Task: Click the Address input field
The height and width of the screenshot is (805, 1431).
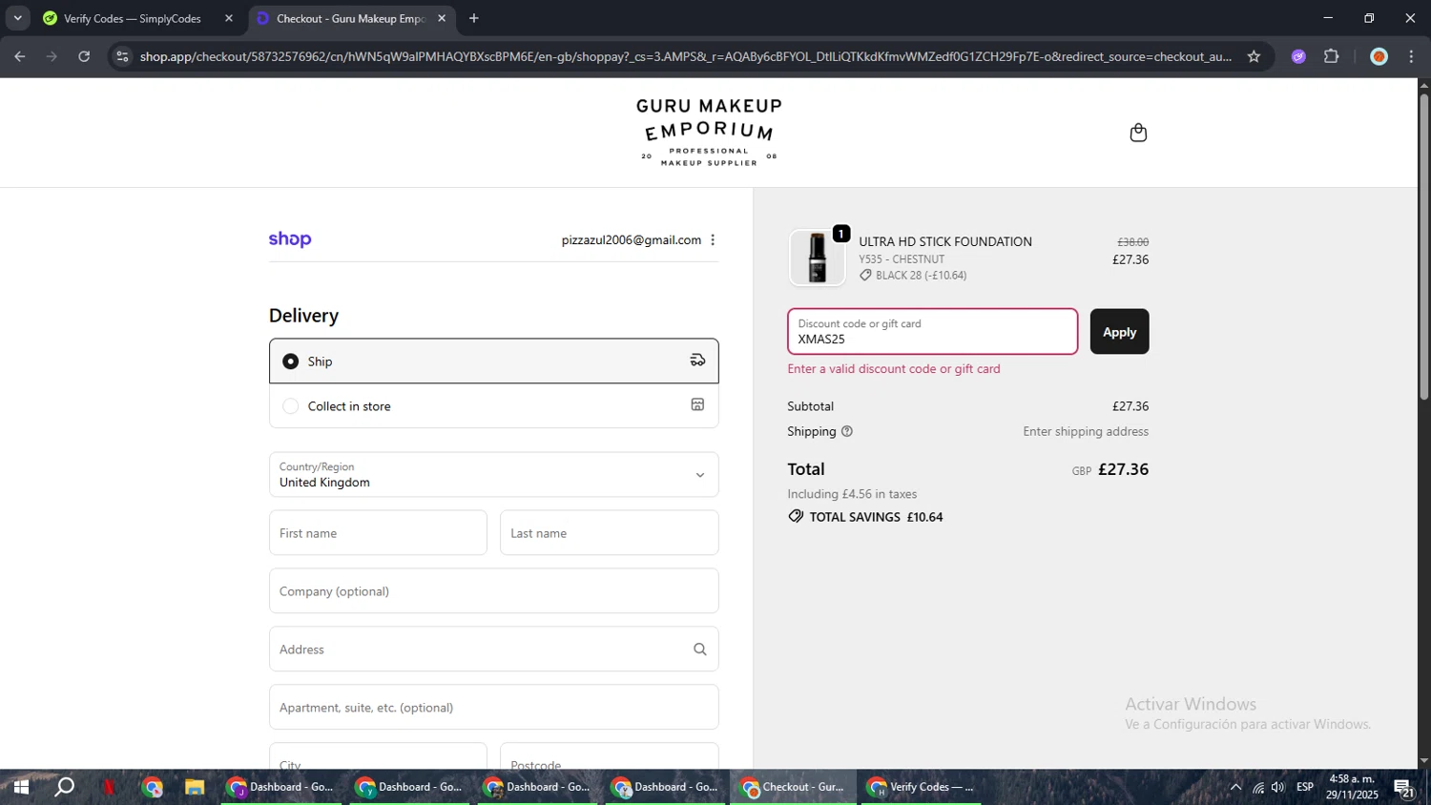Action: coord(493,649)
